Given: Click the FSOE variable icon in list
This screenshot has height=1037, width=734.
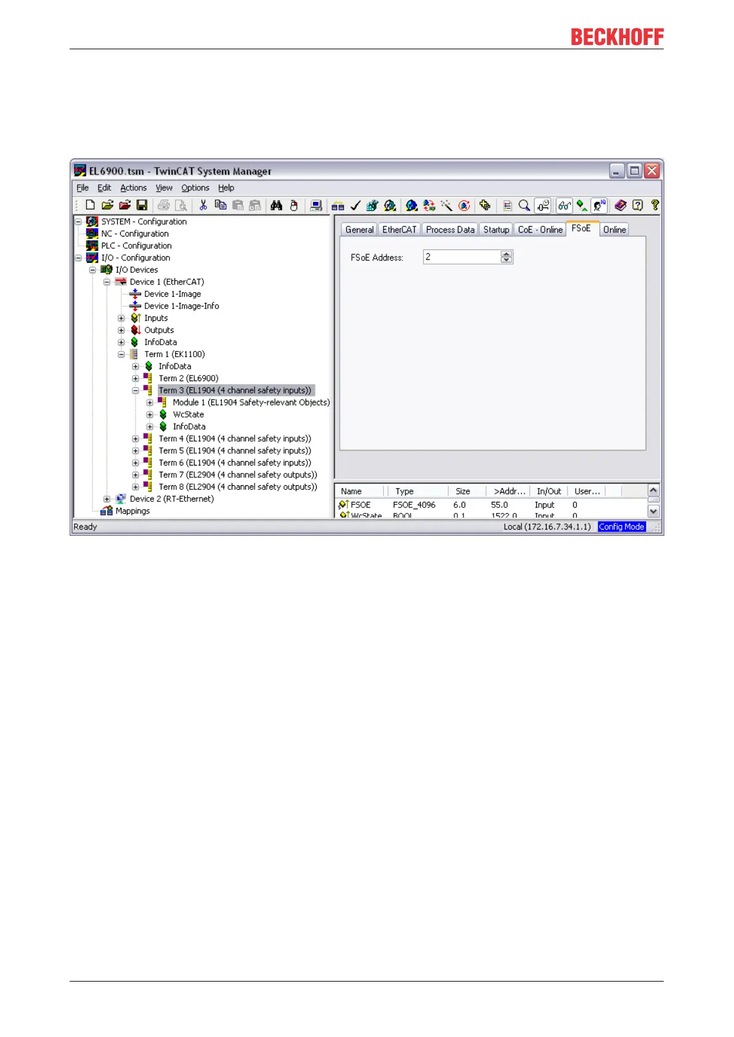Looking at the screenshot, I should 344,504.
